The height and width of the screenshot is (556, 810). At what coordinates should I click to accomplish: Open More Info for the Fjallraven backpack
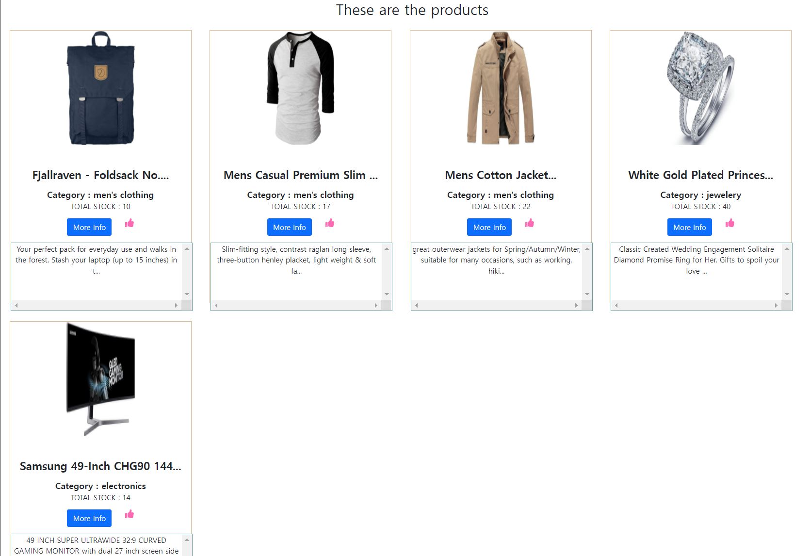point(89,227)
